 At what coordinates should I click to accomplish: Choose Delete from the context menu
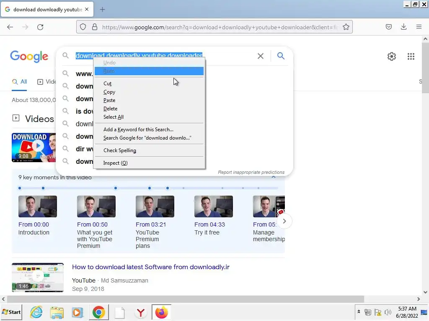tap(149, 109)
